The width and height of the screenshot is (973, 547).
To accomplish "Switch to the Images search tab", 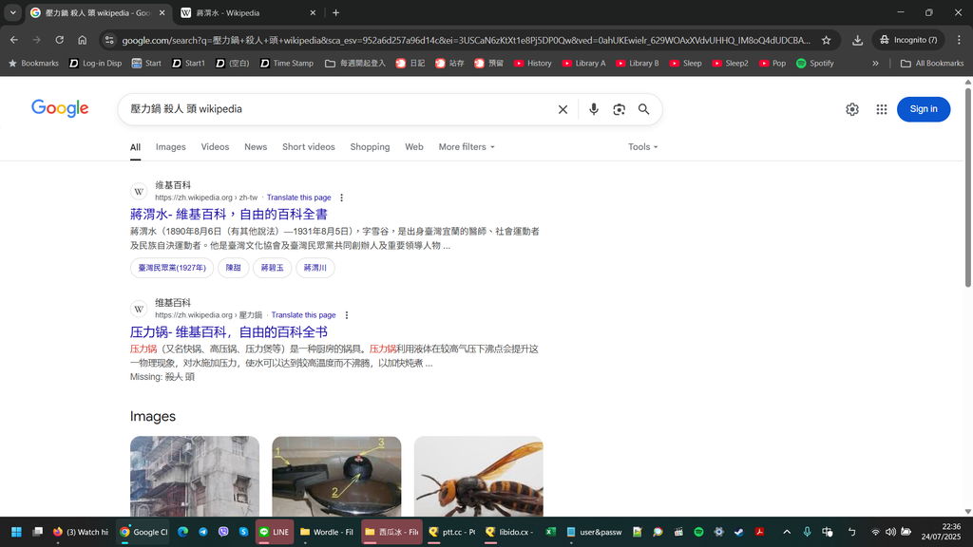I will tap(170, 147).
